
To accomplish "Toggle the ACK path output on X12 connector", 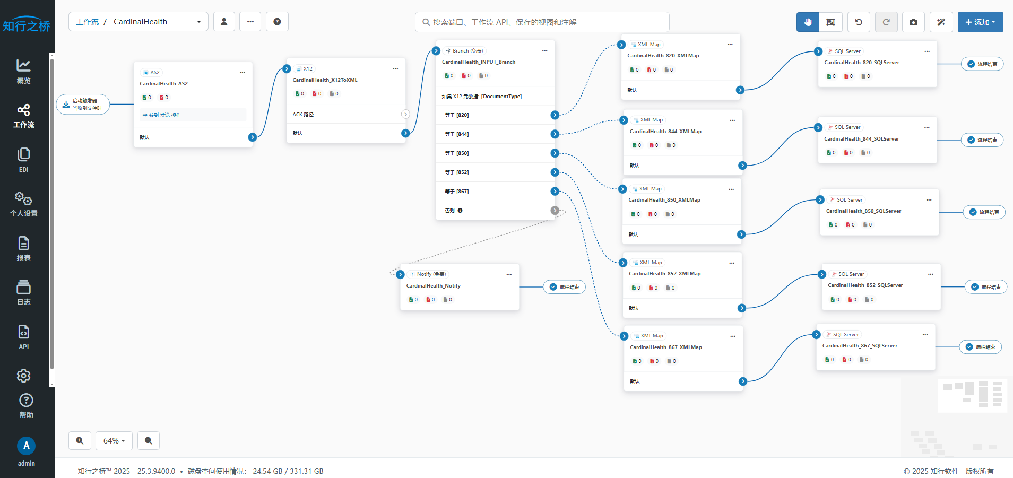I will pos(405,114).
